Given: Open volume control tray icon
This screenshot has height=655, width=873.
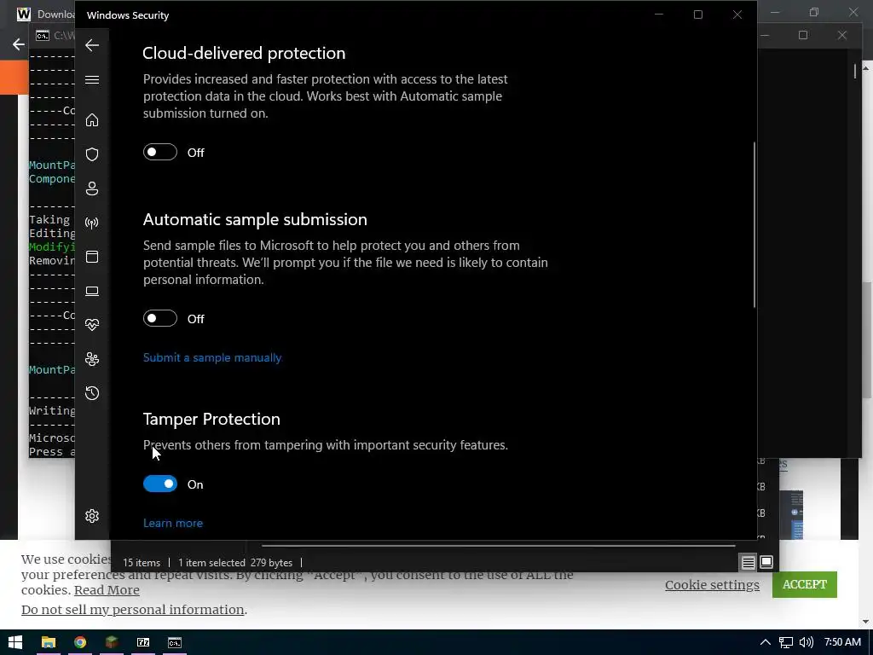Looking at the screenshot, I should (x=806, y=642).
